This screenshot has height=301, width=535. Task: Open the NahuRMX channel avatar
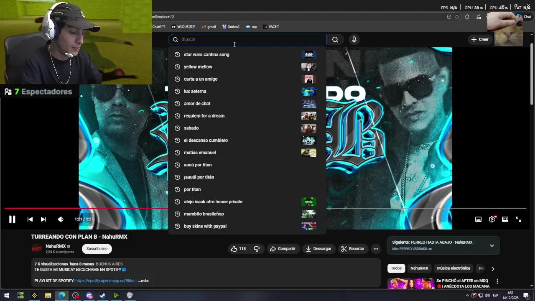click(37, 249)
